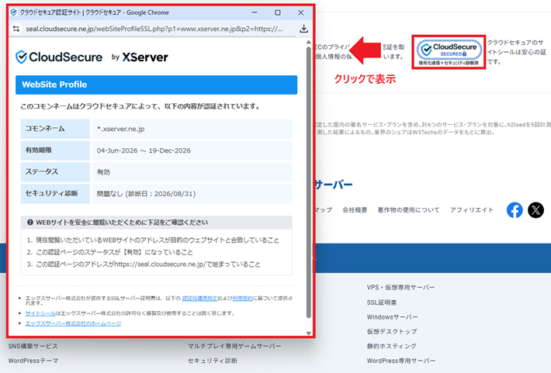This screenshot has height=373, width=551.
Task: Click the site information icon in popup address bar
Action: tap(16, 29)
